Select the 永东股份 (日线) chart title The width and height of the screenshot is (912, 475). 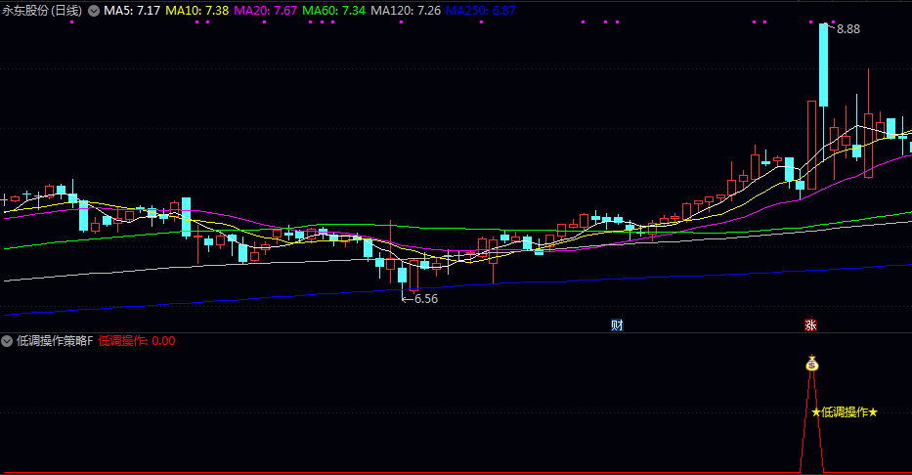coord(42,11)
